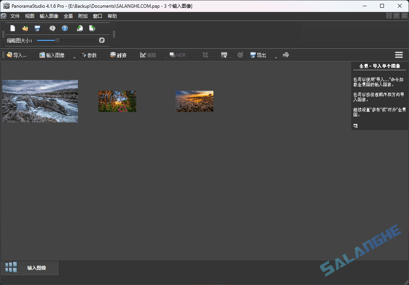This screenshot has width=409, height=285.
Task: Adjust the 缩略图大小 thumbnail size slider
Action: (x=57, y=40)
